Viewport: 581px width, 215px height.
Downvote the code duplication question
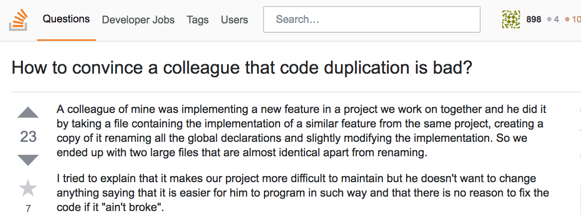[x=28, y=160]
